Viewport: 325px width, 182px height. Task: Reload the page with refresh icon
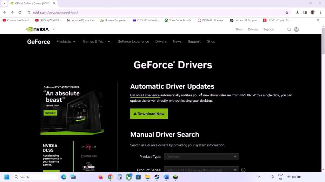pos(20,12)
